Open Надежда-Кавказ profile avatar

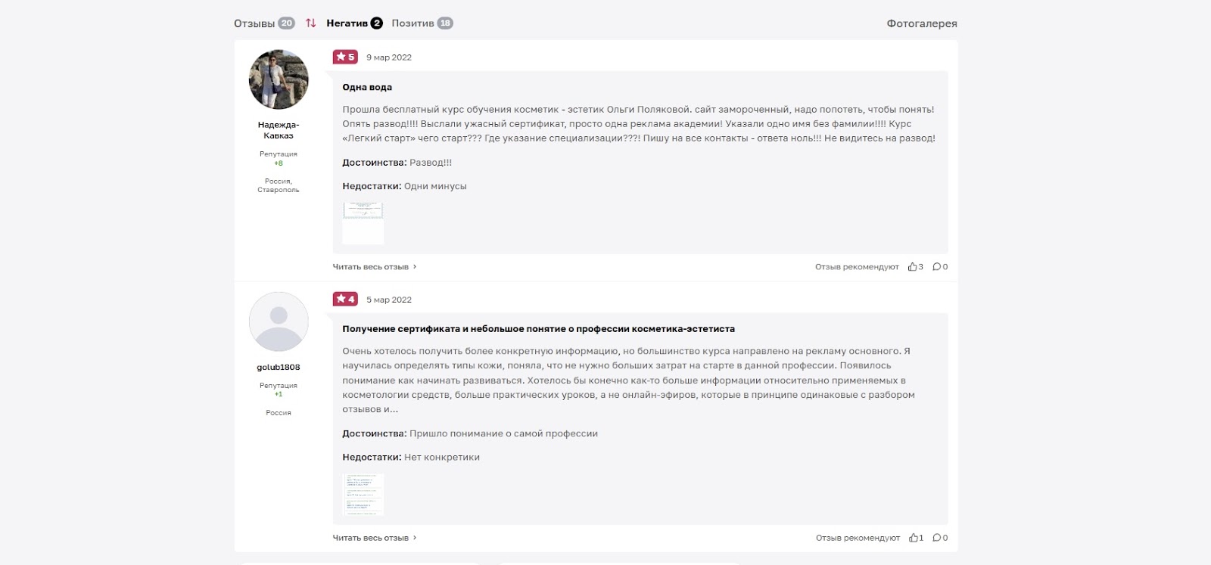click(279, 79)
